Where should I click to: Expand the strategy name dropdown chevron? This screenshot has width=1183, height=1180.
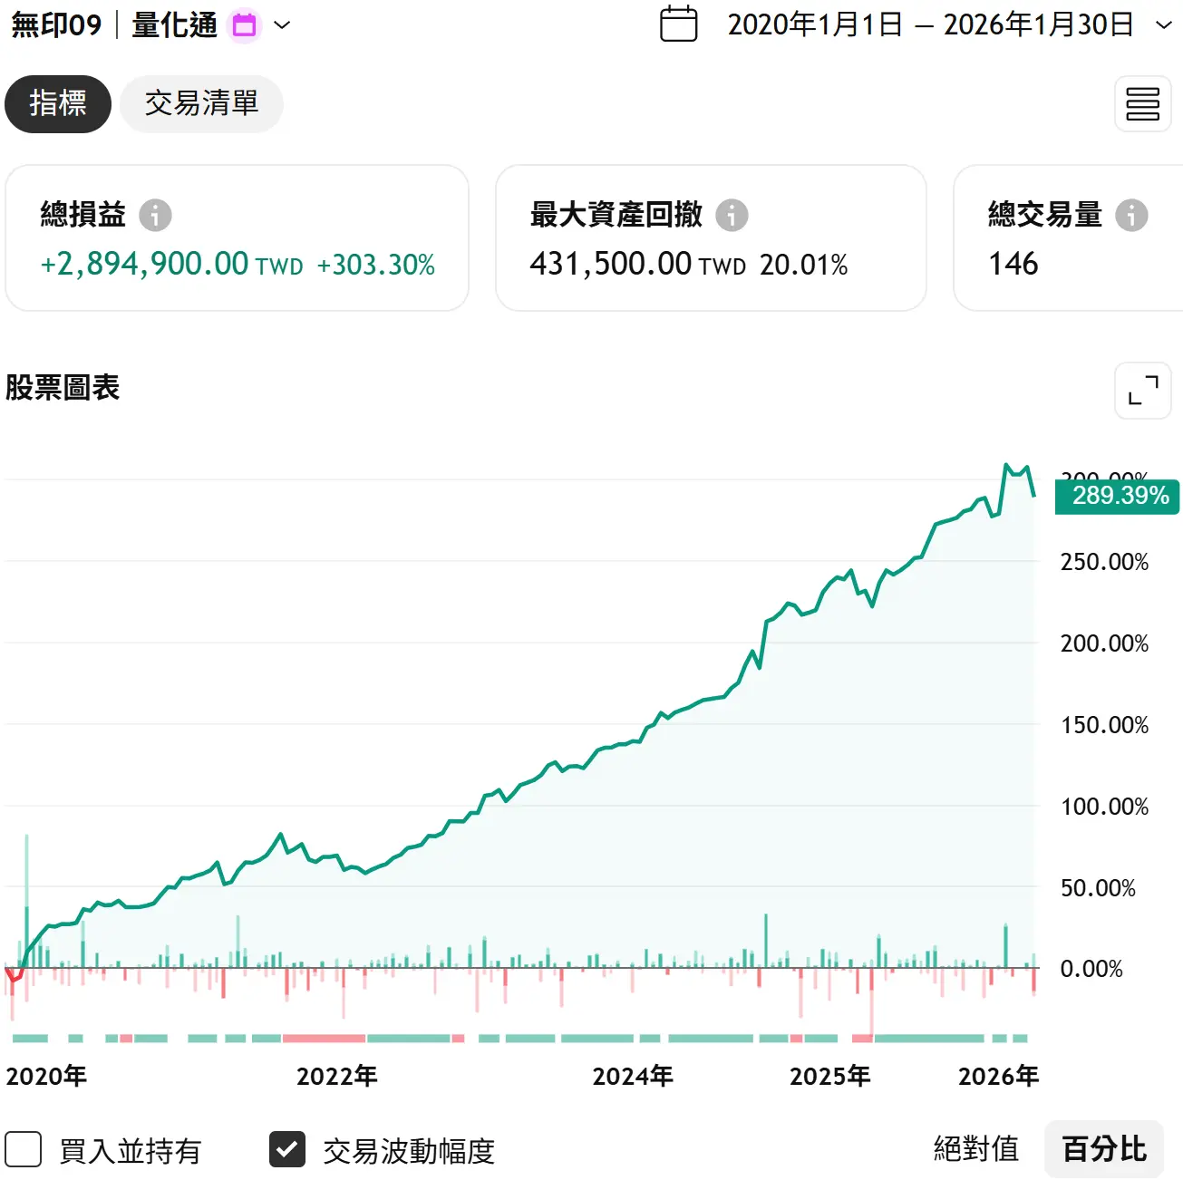[282, 25]
